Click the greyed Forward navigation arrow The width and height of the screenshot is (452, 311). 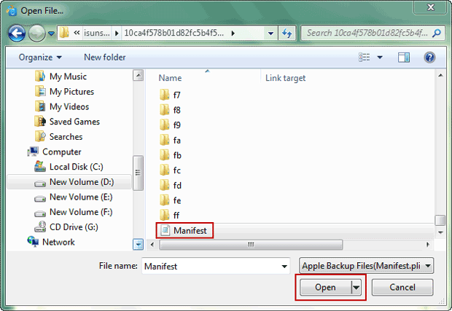36,33
